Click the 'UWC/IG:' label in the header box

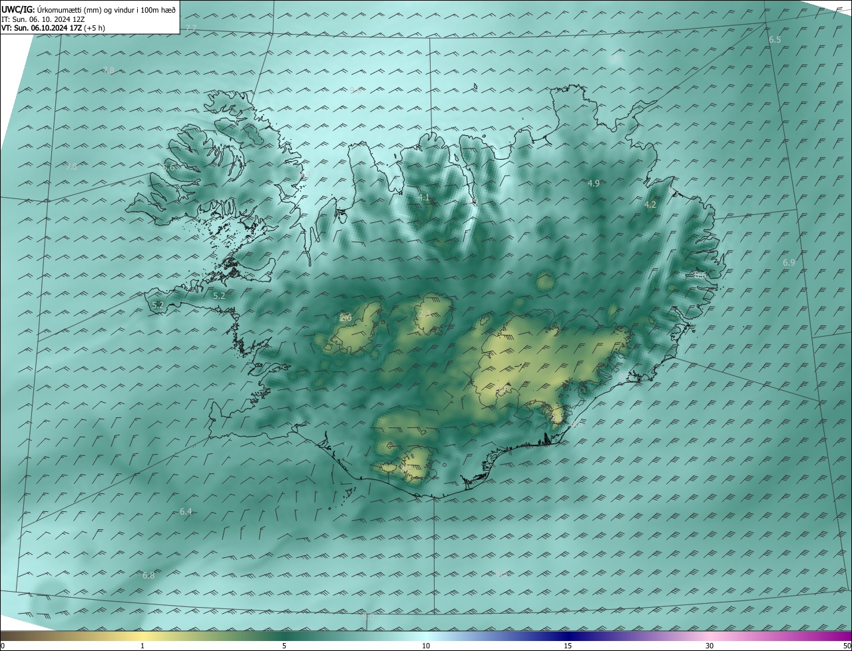[18, 10]
